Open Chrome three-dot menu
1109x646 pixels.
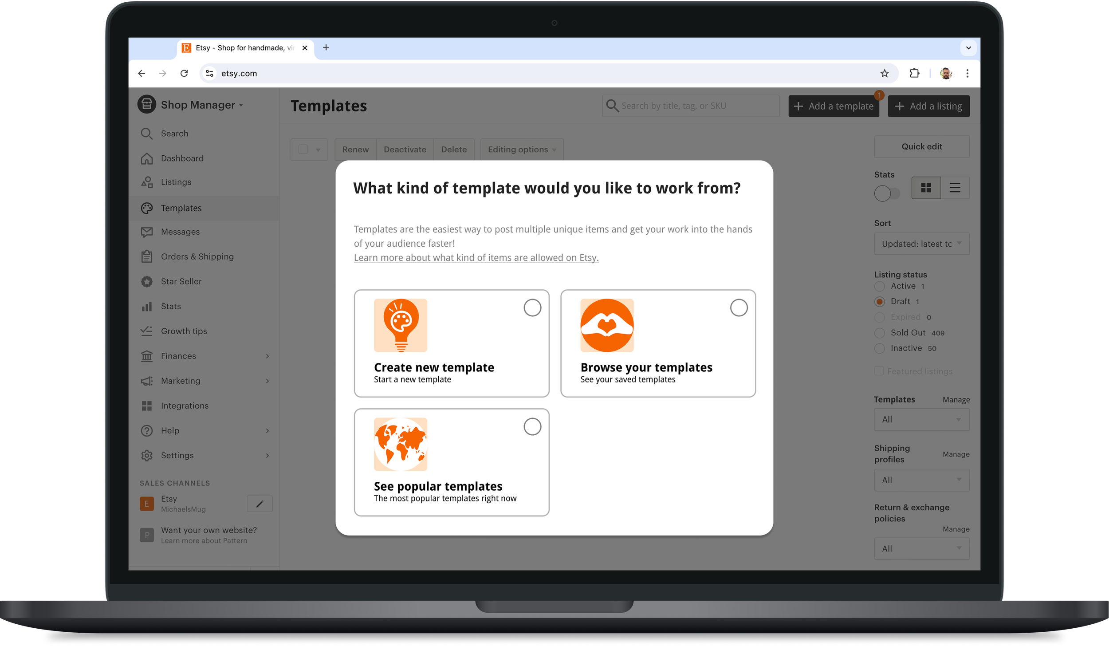click(967, 73)
